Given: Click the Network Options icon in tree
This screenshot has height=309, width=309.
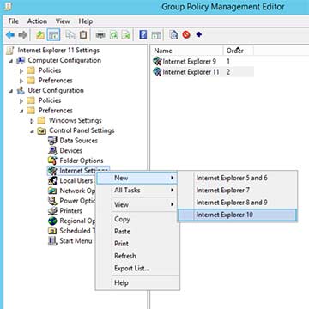Looking at the screenshot, I should tap(52, 191).
